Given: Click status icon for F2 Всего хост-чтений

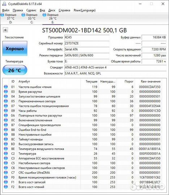Looking at the screenshot, I should [6, 187].
